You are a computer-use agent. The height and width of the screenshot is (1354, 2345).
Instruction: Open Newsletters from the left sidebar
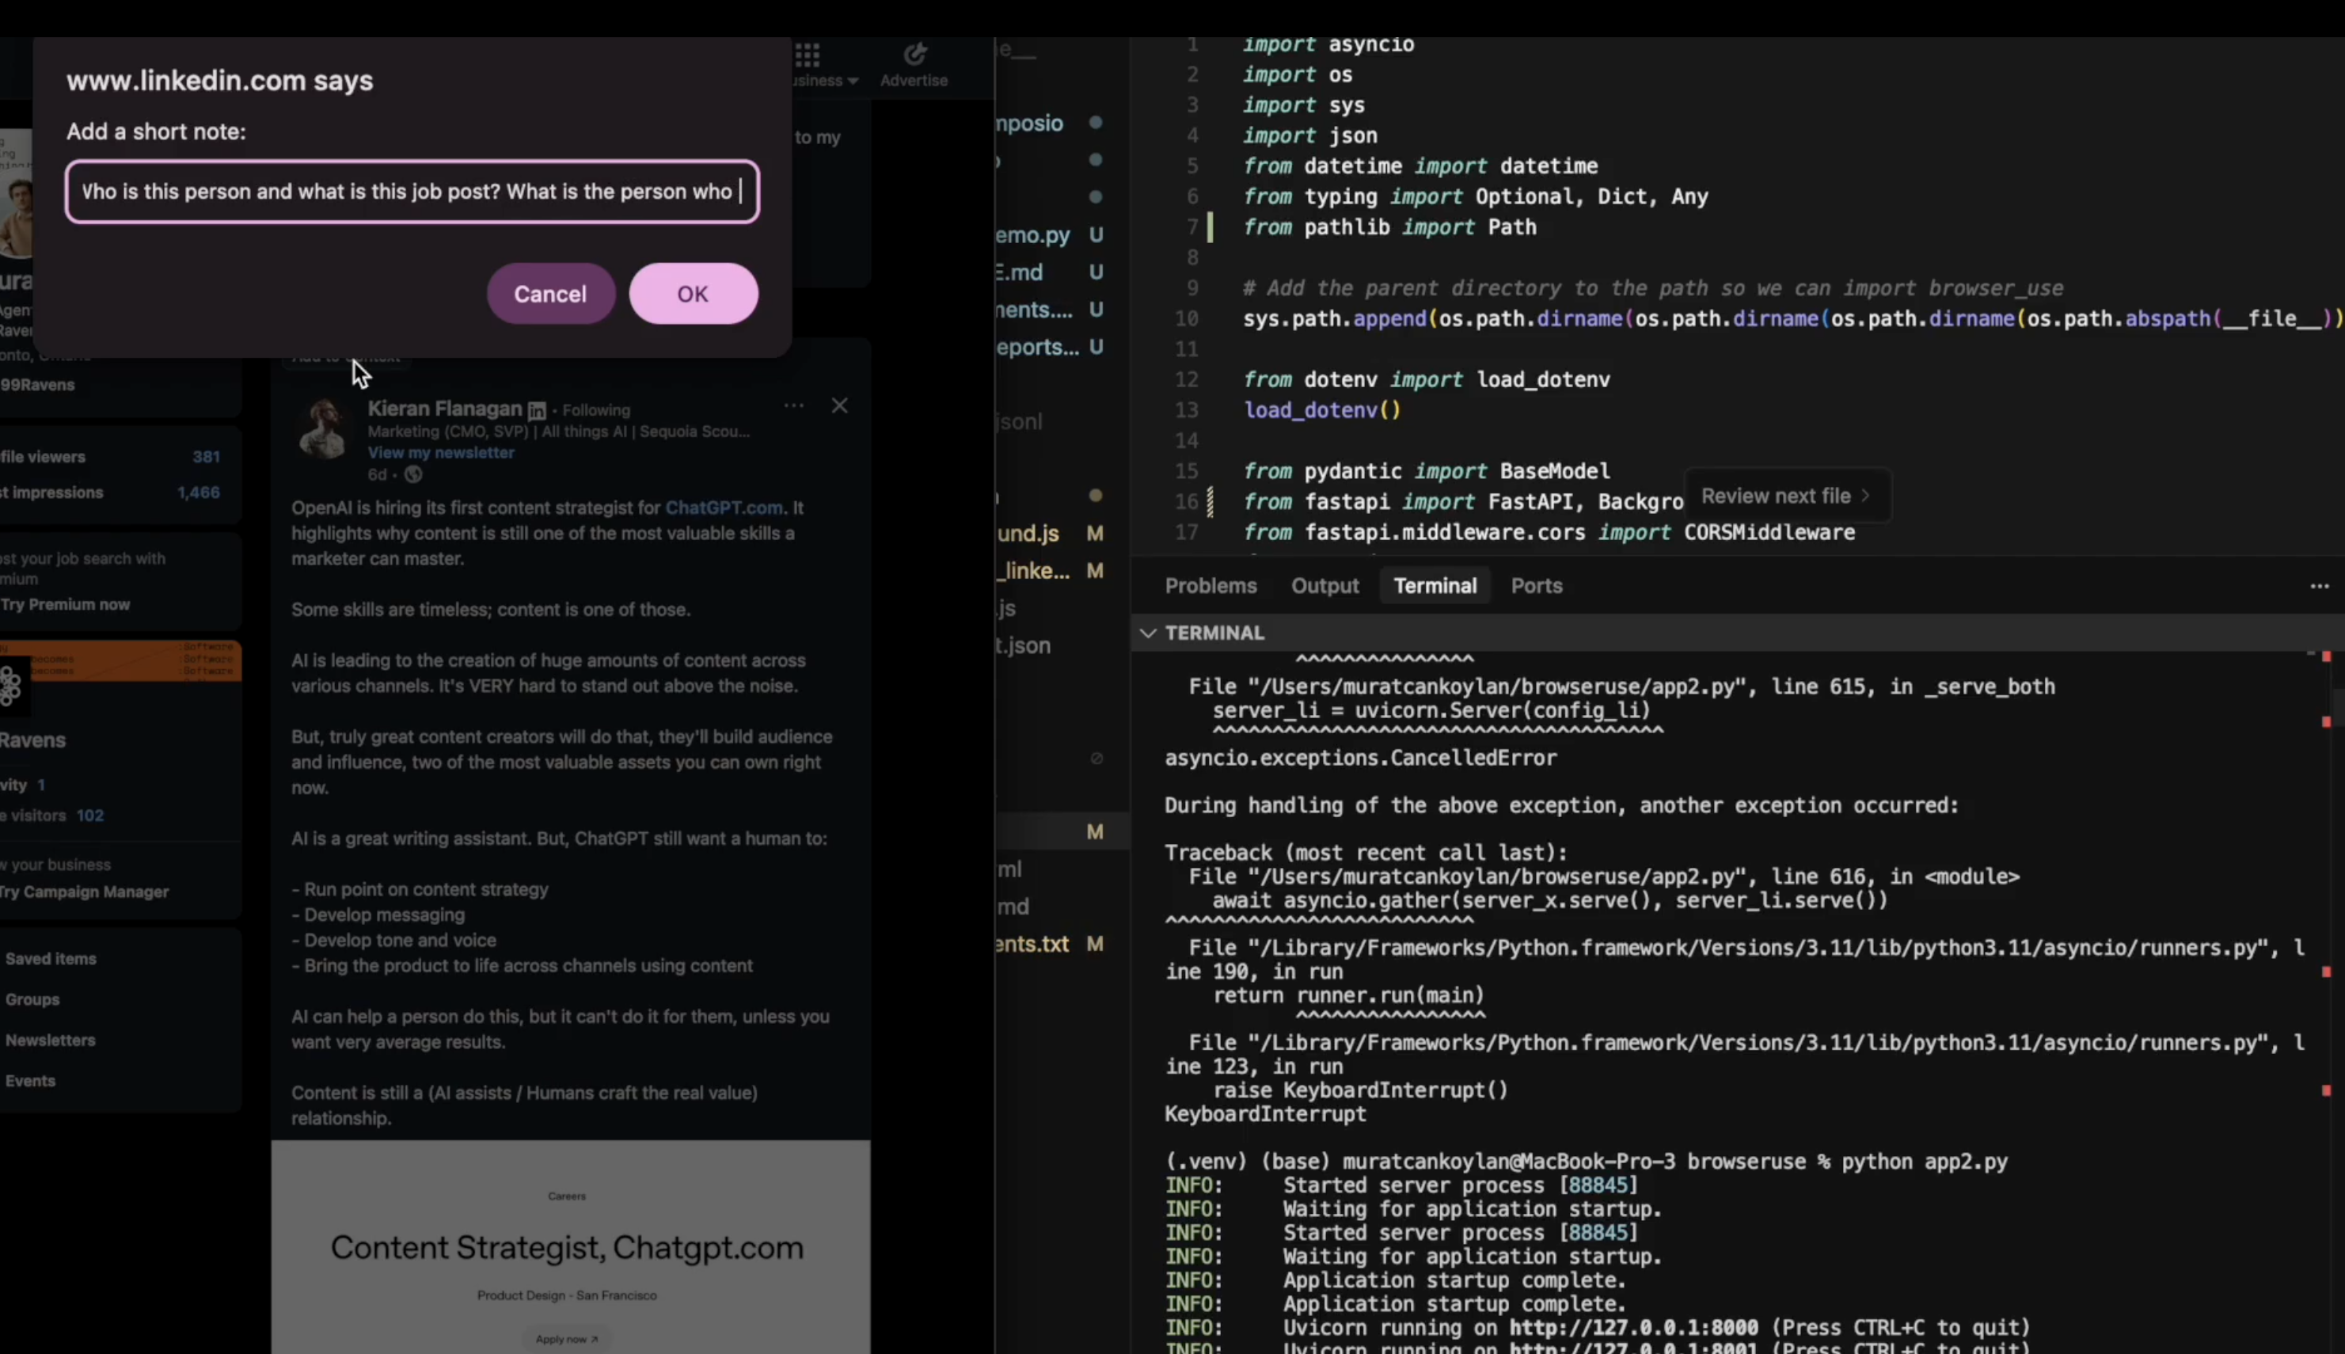click(x=50, y=1040)
